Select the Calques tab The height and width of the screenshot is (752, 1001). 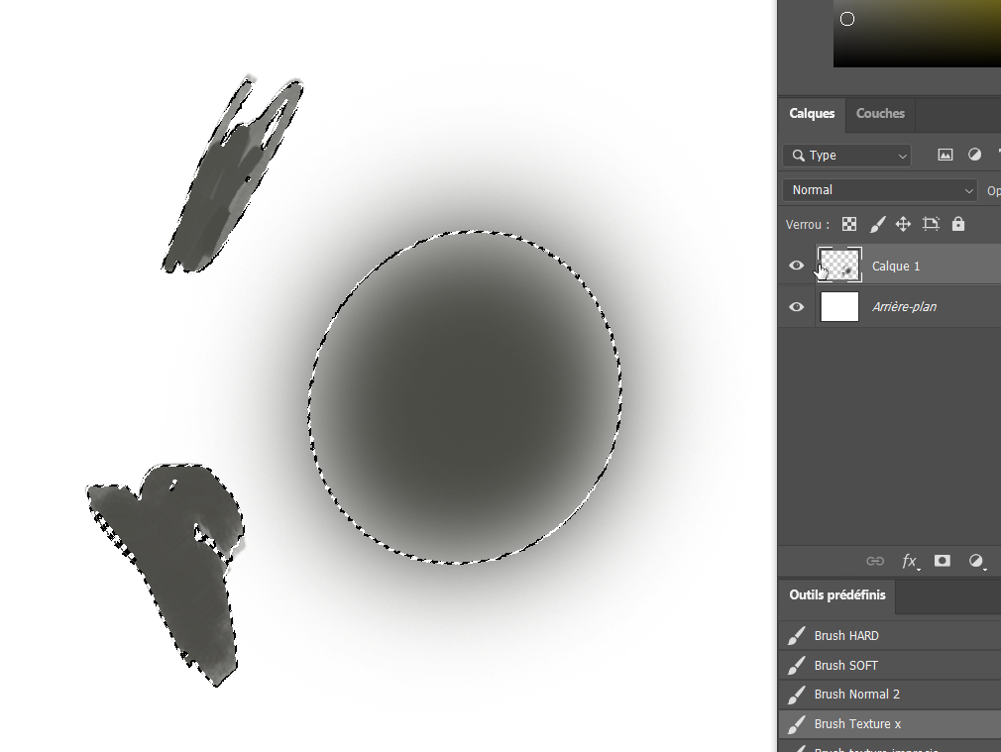coord(812,114)
